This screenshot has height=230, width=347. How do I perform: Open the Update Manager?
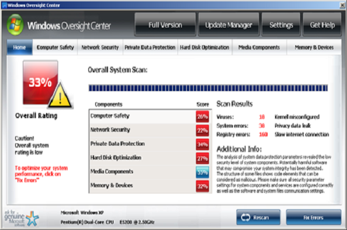(x=228, y=25)
